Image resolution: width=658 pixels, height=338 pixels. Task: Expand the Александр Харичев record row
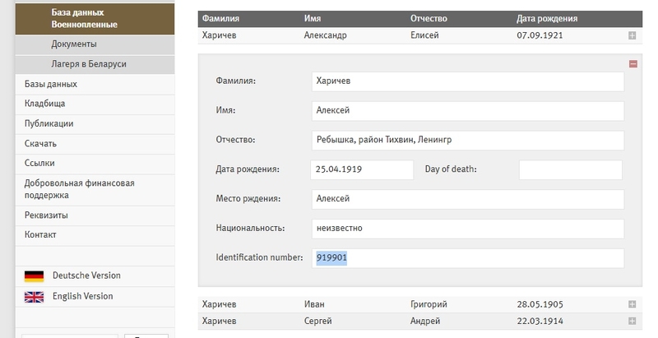632,36
